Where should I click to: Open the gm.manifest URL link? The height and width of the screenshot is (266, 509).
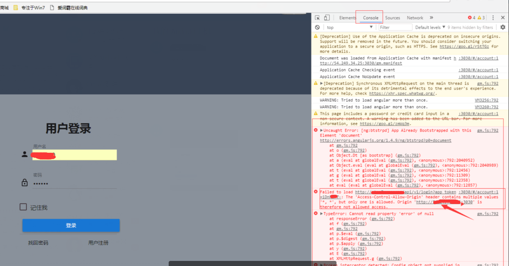361,63
